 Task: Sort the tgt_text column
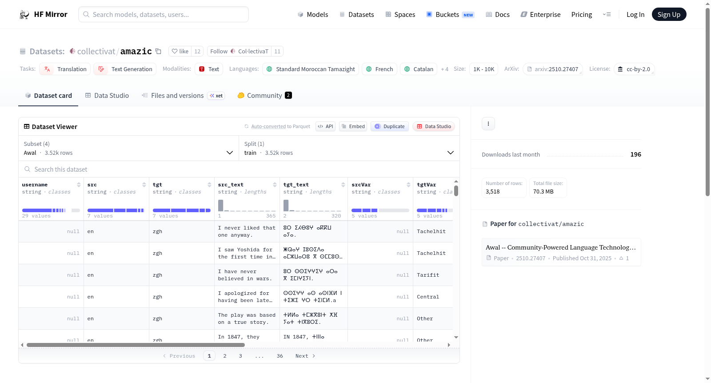pos(343,185)
